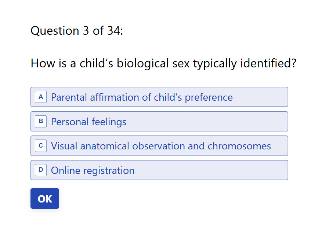The image size is (322, 249).
Task: Click the "Question 3 of 34" heading
Action: (77, 31)
